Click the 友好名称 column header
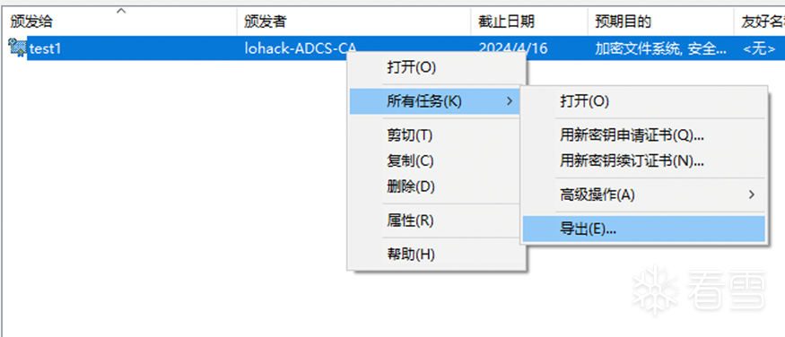The height and width of the screenshot is (337, 785). 760,21
